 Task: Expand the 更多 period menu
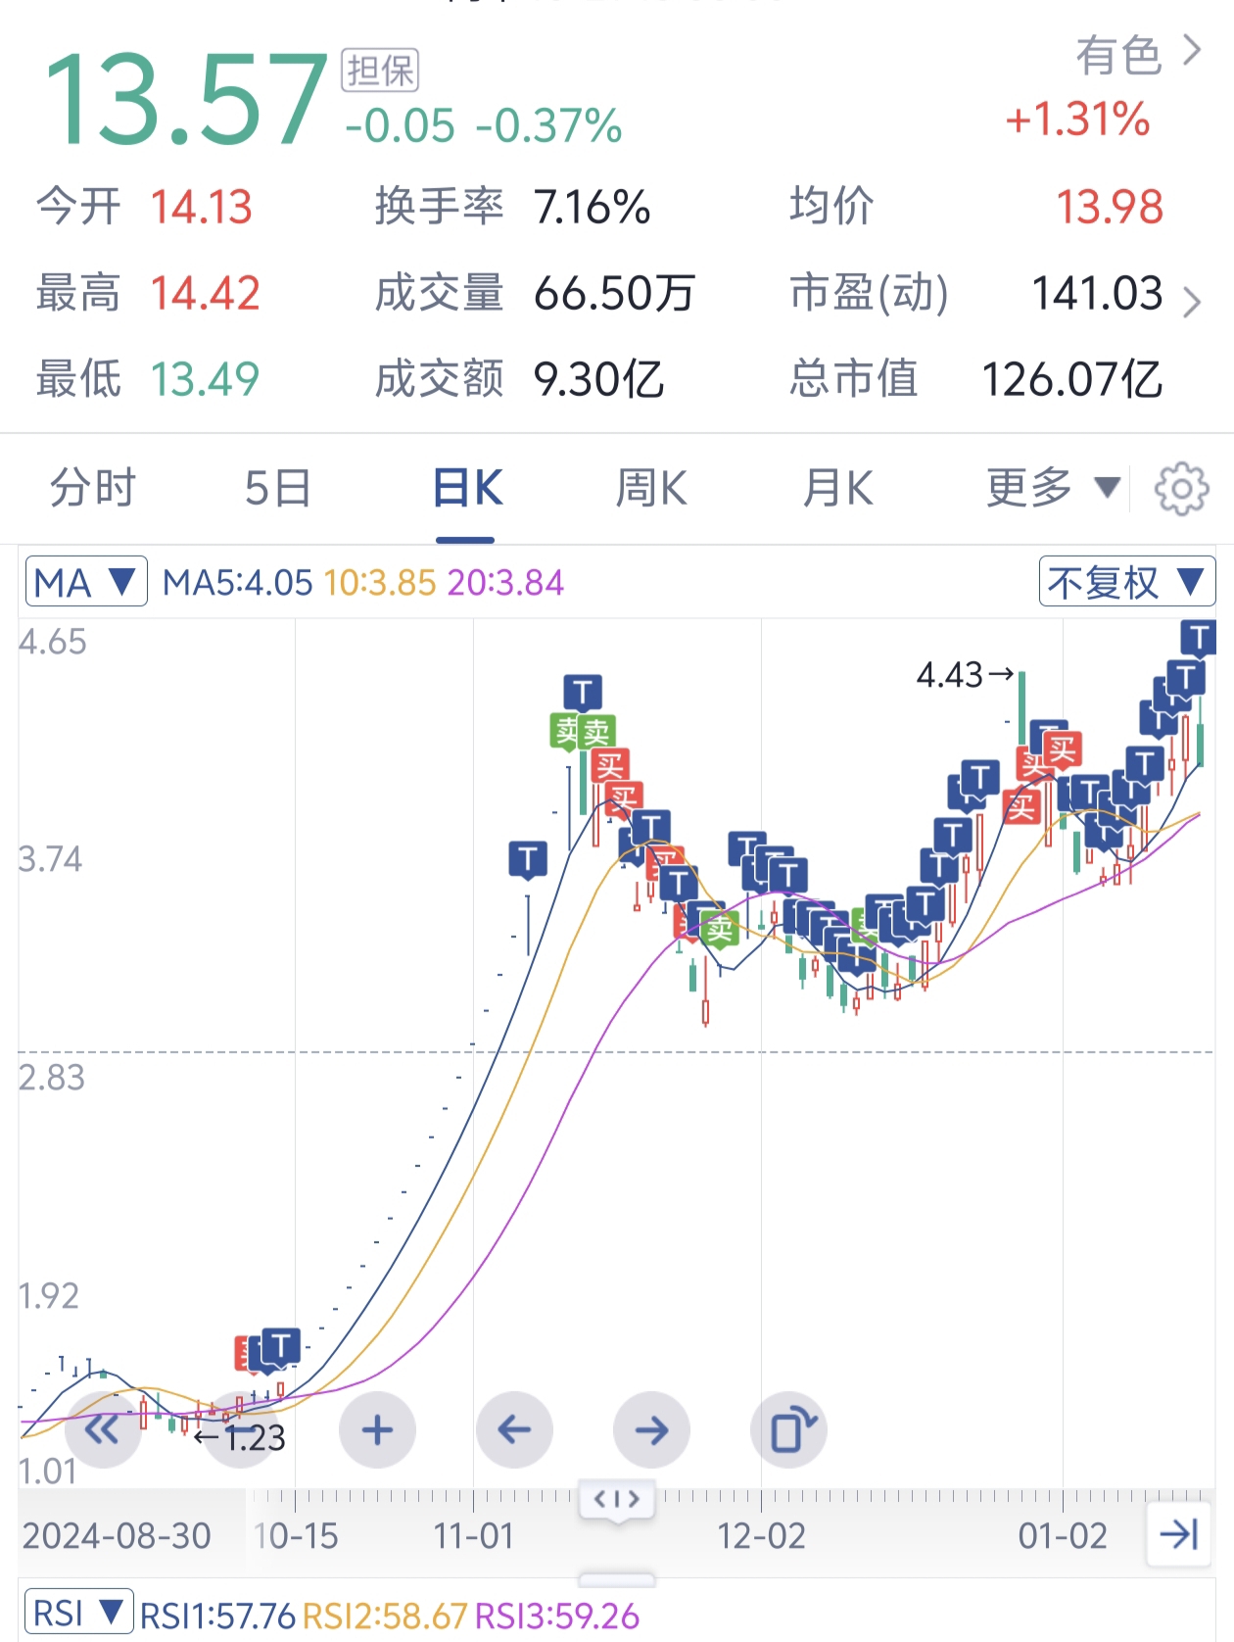point(1053,487)
